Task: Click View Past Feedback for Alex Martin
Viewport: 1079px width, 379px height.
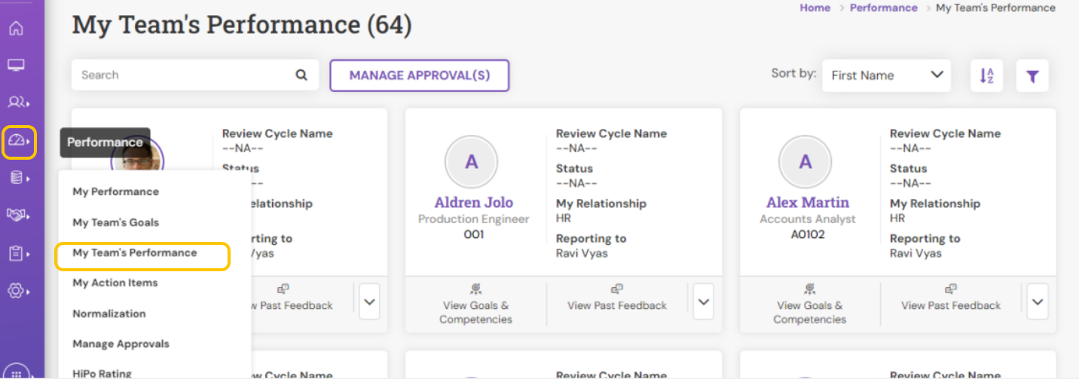Action: [951, 298]
